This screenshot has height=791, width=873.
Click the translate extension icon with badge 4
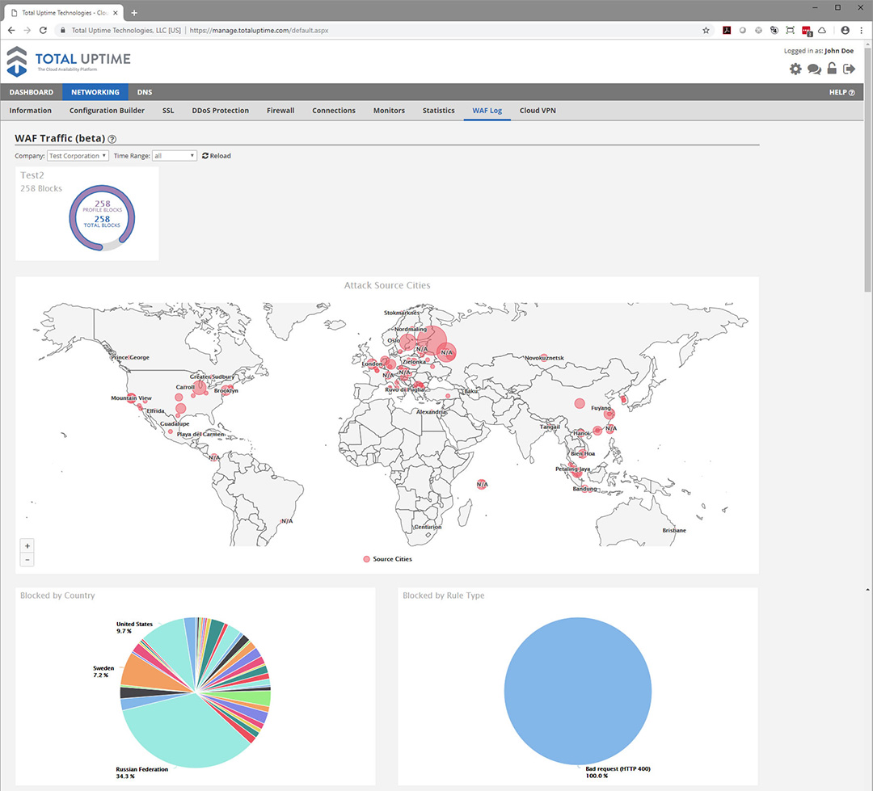(x=774, y=30)
